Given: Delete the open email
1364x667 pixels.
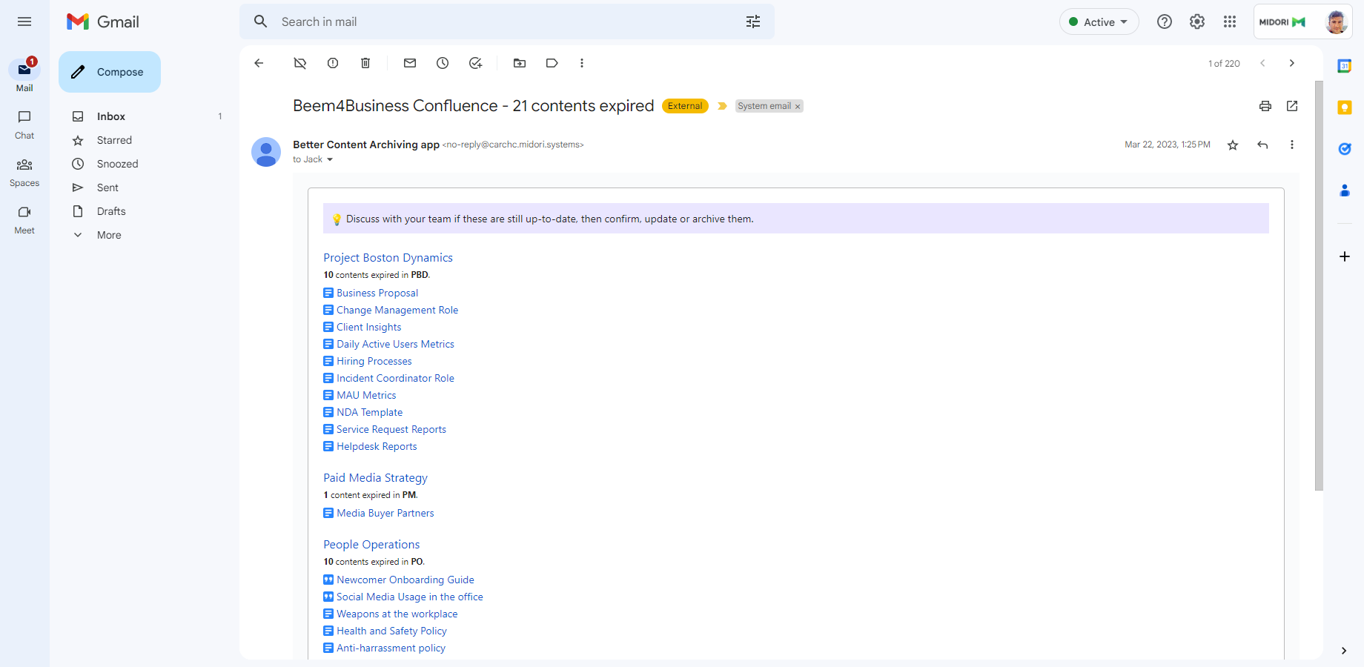Looking at the screenshot, I should coord(365,63).
